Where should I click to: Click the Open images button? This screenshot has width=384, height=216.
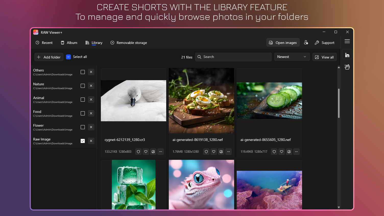click(283, 43)
